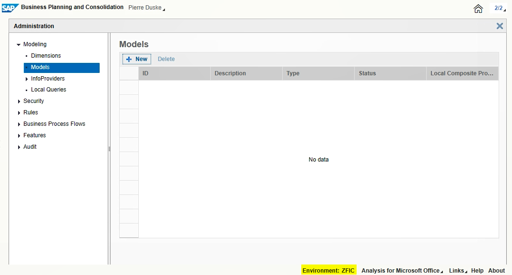The width and height of the screenshot is (512, 275).
Task: Collapse the Modeling tree node
Action: pyautogui.click(x=19, y=44)
